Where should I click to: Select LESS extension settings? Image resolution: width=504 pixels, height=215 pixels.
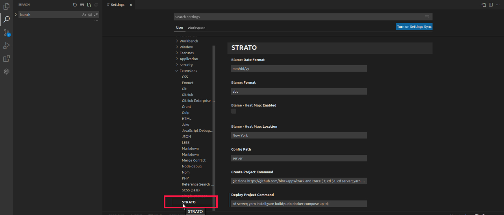pyautogui.click(x=185, y=142)
